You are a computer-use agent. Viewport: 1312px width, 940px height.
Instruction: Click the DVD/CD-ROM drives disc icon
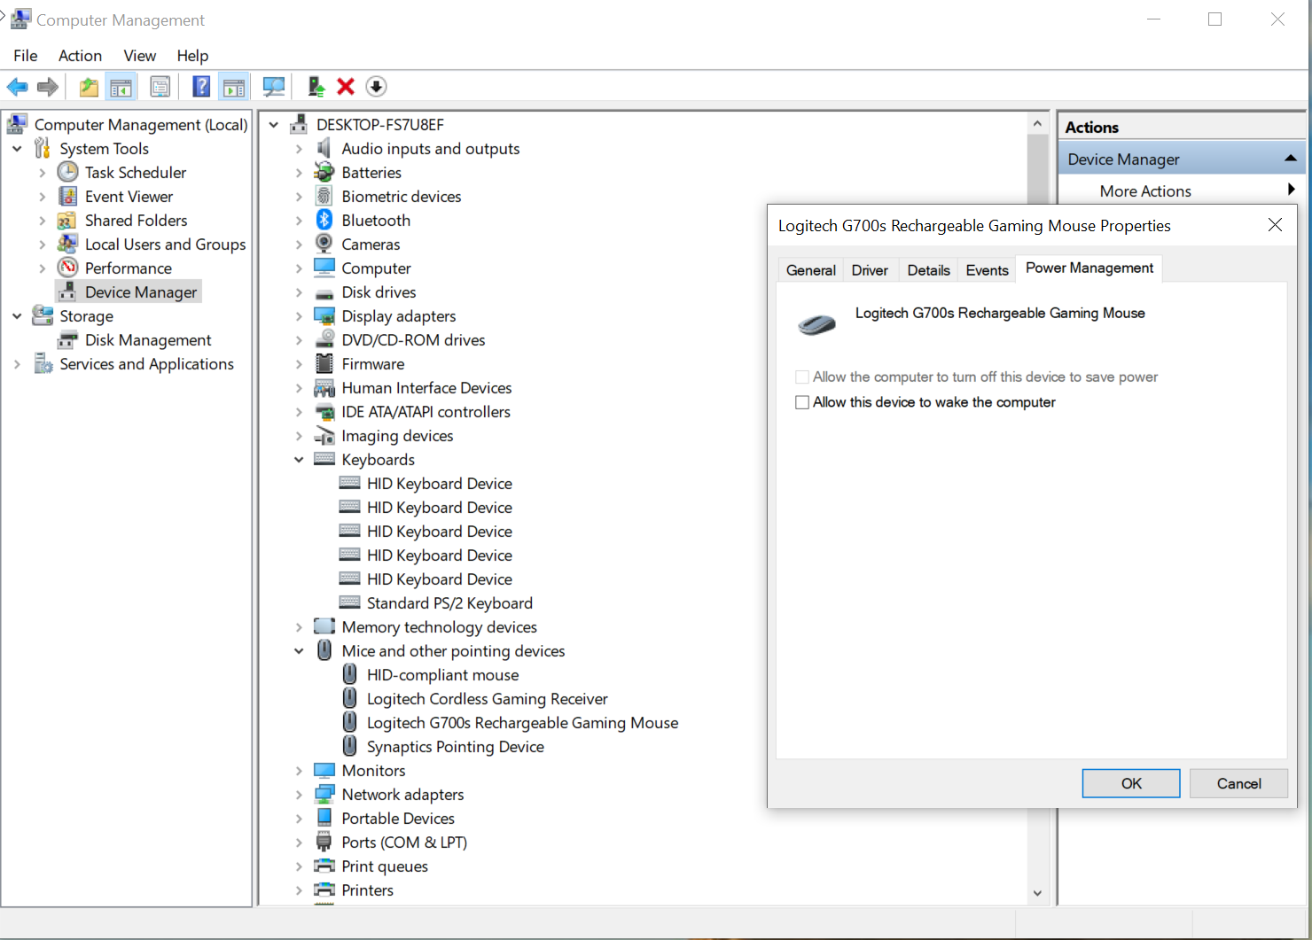point(324,339)
